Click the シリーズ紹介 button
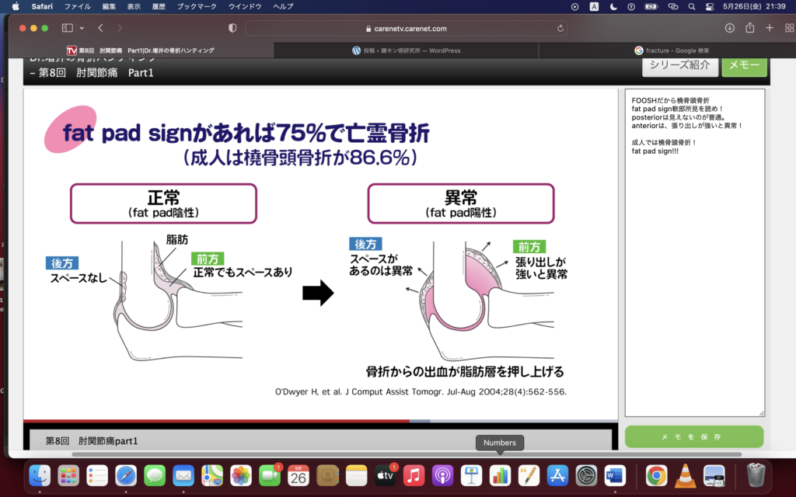796x497 pixels. [x=679, y=65]
